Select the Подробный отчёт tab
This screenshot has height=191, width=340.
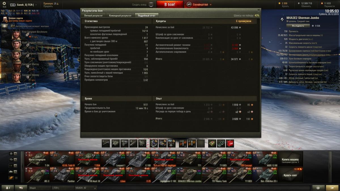[x=146, y=16]
